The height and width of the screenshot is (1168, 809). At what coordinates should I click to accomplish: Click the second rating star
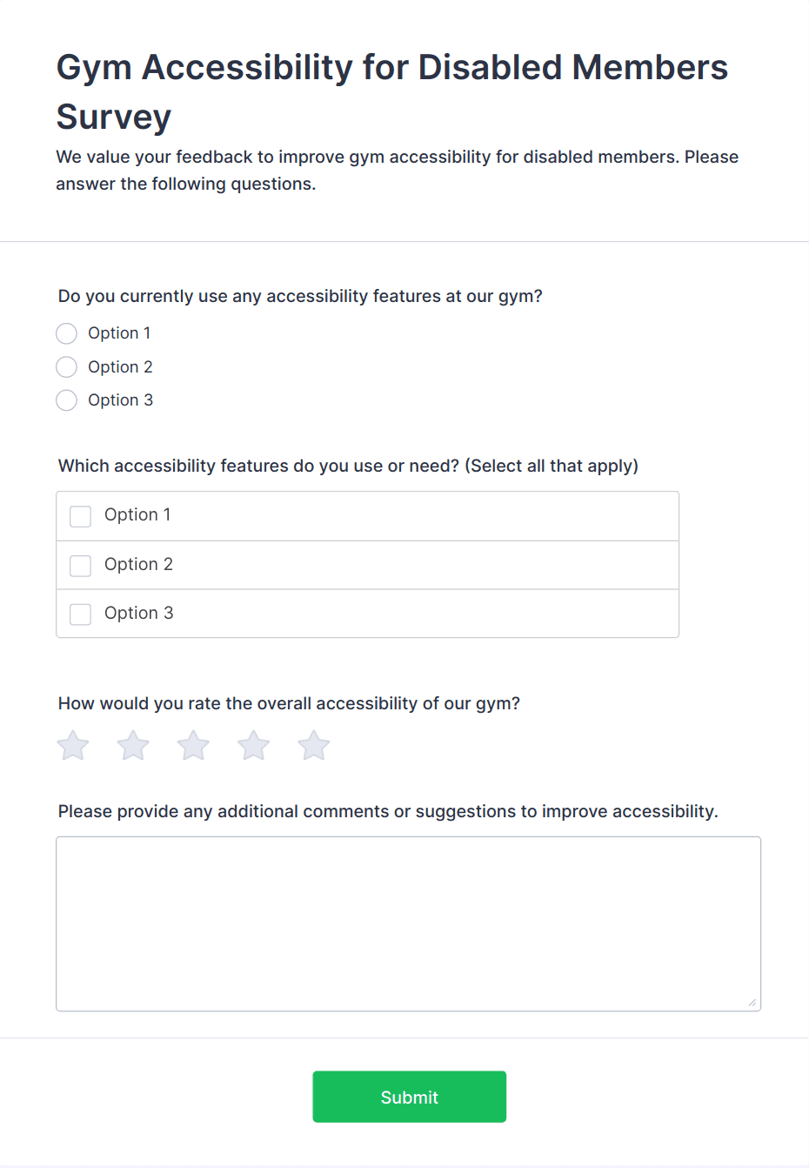coord(133,746)
